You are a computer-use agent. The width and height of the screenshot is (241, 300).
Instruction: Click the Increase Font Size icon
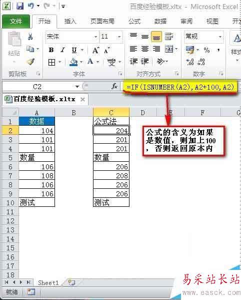(95, 50)
